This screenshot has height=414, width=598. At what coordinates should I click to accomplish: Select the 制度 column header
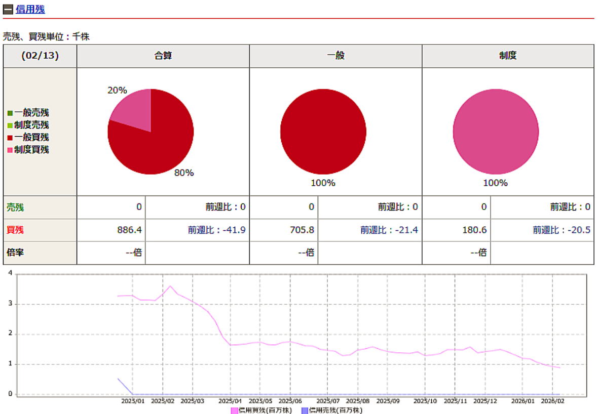pos(508,56)
